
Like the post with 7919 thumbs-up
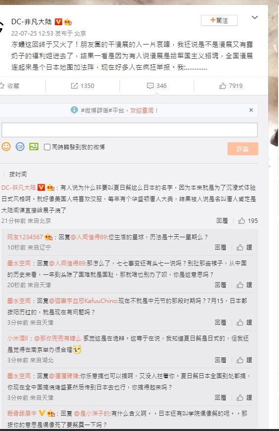click(231, 86)
